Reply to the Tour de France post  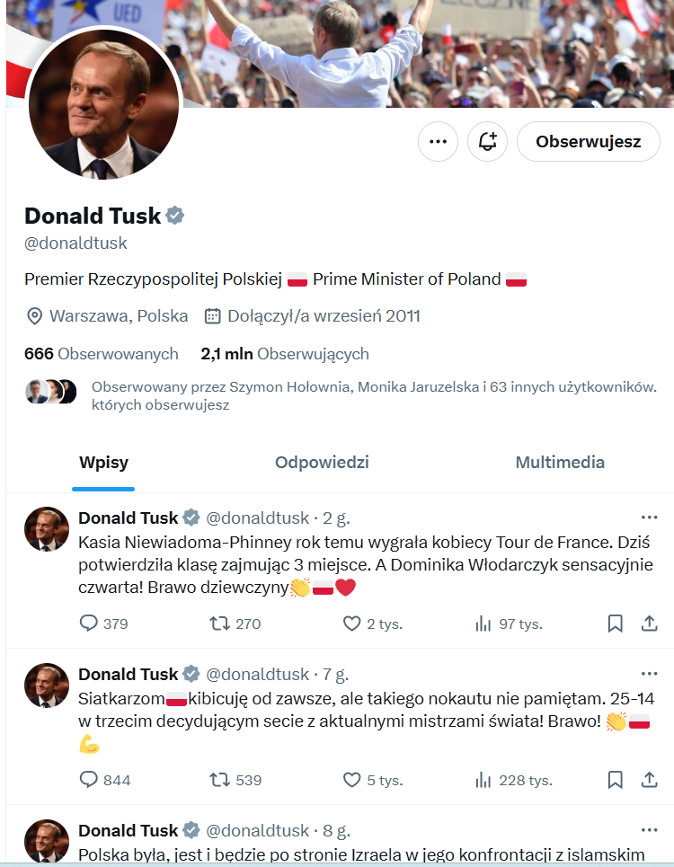click(x=89, y=624)
